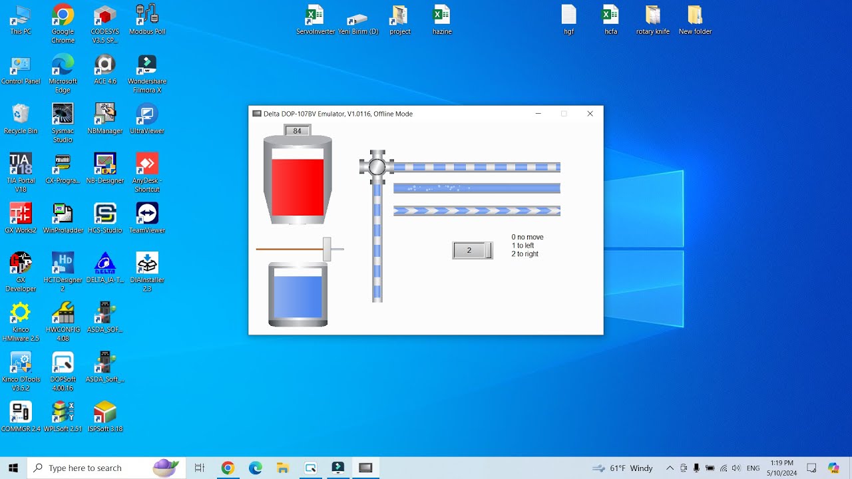The height and width of the screenshot is (479, 852).
Task: Click the red-filled tank graphic
Action: (298, 180)
